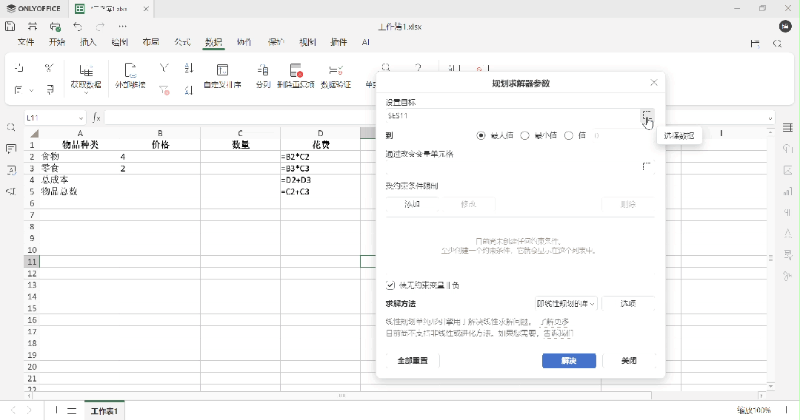Click cell D2 containing =B2*C2

[x=321, y=157]
